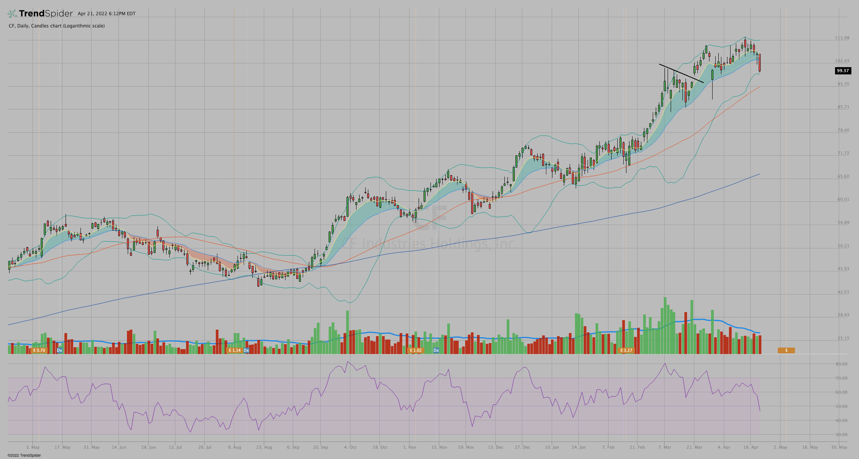Click the Dx dividend marker near 15. Nov
This screenshot has height=459, width=859.
436,350
